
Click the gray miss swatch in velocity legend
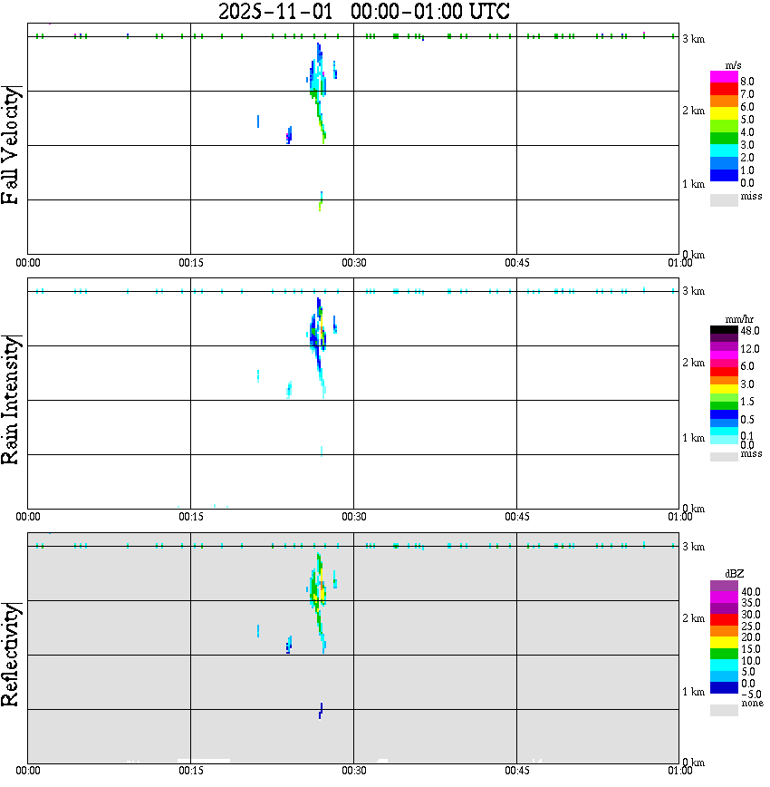[x=724, y=199]
